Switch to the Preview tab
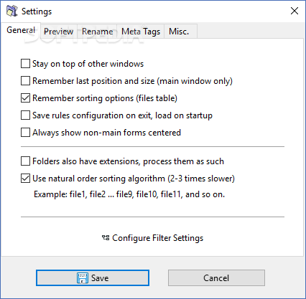 59,32
